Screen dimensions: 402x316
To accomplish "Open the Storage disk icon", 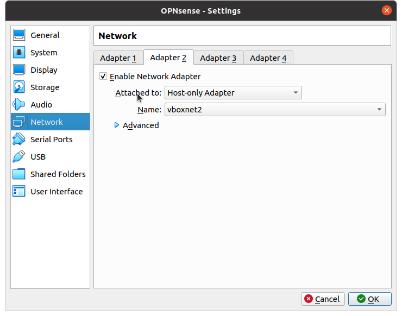I will click(19, 87).
